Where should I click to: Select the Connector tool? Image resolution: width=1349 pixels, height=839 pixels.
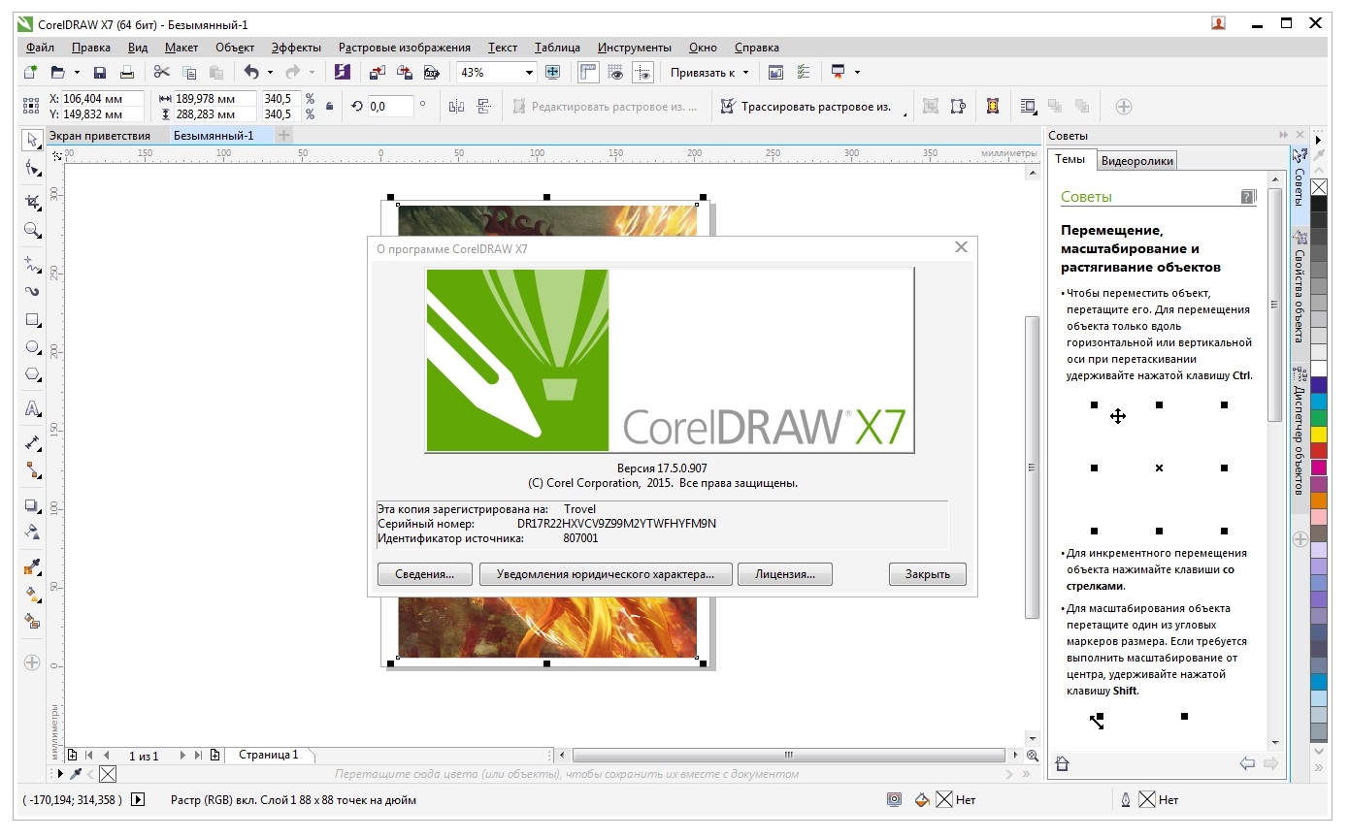tap(32, 470)
